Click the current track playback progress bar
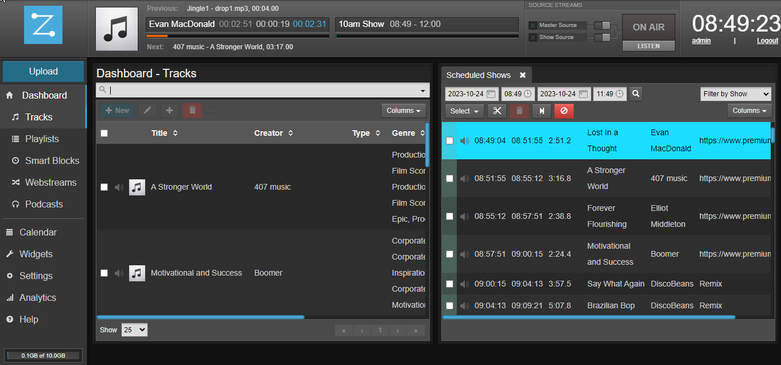The width and height of the screenshot is (781, 365). (237, 35)
